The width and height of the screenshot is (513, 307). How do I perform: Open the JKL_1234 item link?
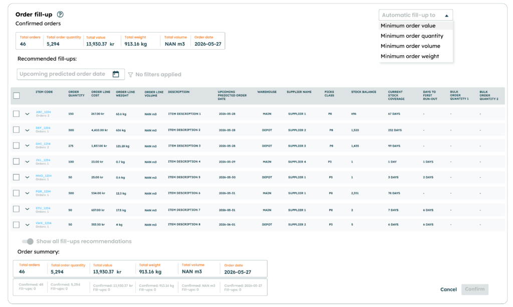coord(43,160)
